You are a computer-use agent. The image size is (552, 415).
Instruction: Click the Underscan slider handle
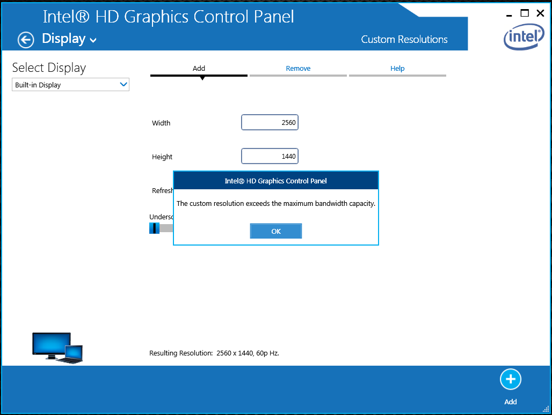[154, 228]
